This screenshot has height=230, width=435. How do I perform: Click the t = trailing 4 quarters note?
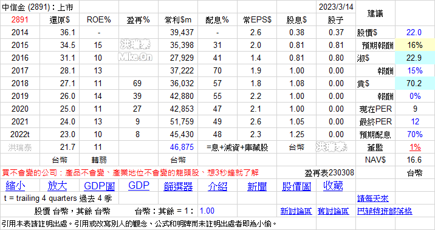pos(58,198)
